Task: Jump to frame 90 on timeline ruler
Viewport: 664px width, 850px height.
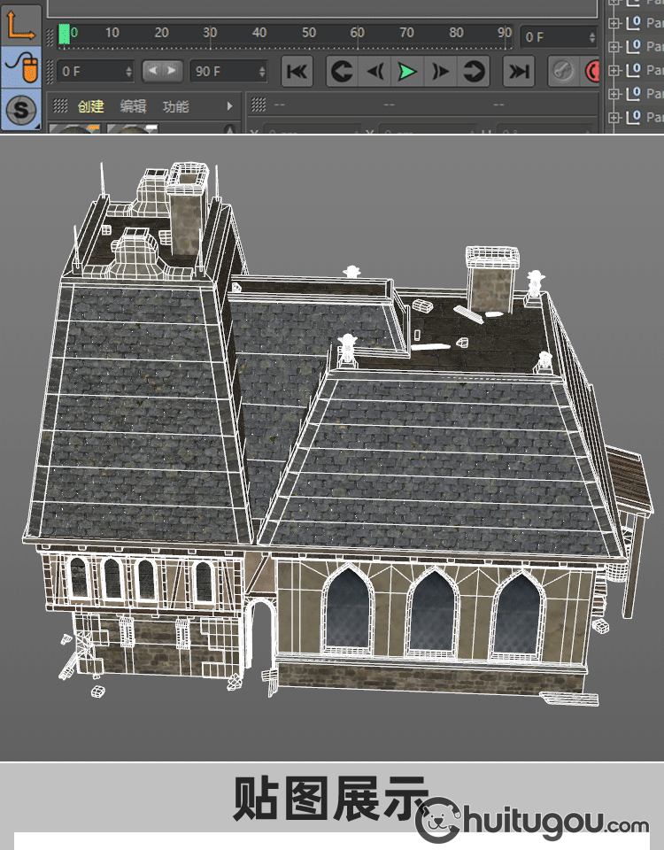Action: tap(506, 33)
